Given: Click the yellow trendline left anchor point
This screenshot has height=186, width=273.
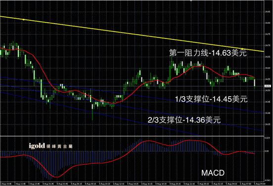Looking at the screenshot, I should 24,20.
